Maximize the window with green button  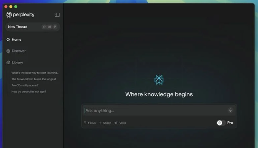pos(16,6)
